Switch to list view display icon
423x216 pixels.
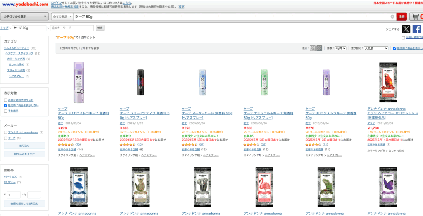pyautogui.click(x=313, y=48)
